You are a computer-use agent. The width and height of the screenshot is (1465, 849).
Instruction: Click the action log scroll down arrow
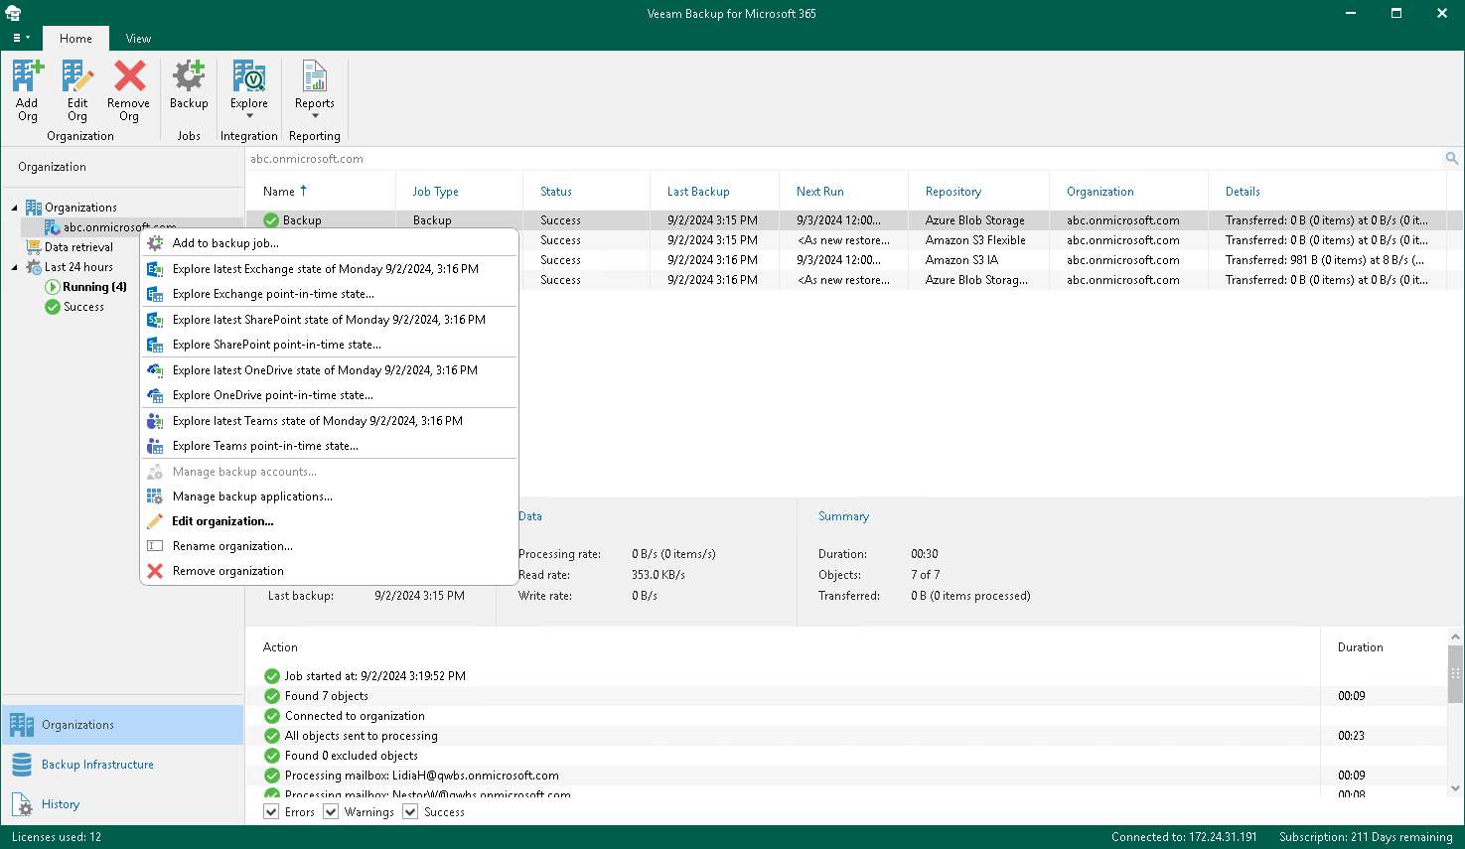(1456, 789)
